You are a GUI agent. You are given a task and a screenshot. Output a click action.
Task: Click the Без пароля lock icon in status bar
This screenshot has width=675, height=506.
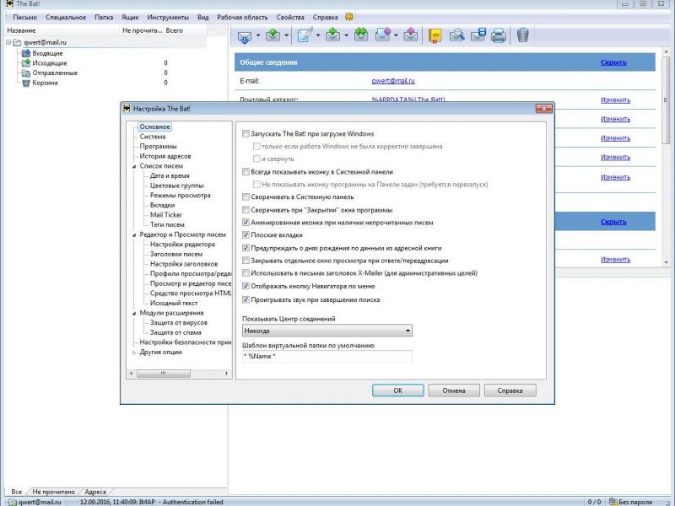[613, 502]
